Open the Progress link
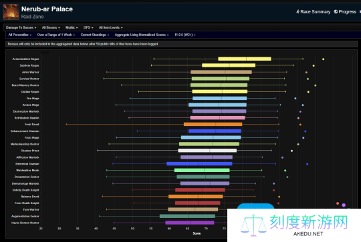 click(x=347, y=12)
